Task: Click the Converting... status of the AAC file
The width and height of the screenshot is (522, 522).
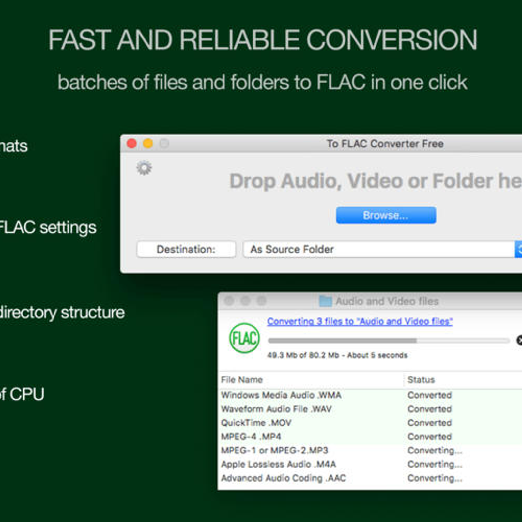Action: 435,478
